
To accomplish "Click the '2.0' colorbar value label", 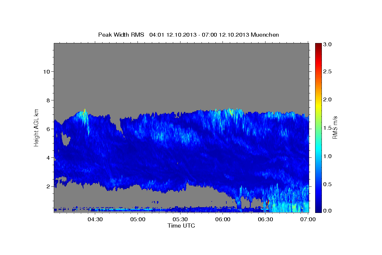I will tap(328, 99).
